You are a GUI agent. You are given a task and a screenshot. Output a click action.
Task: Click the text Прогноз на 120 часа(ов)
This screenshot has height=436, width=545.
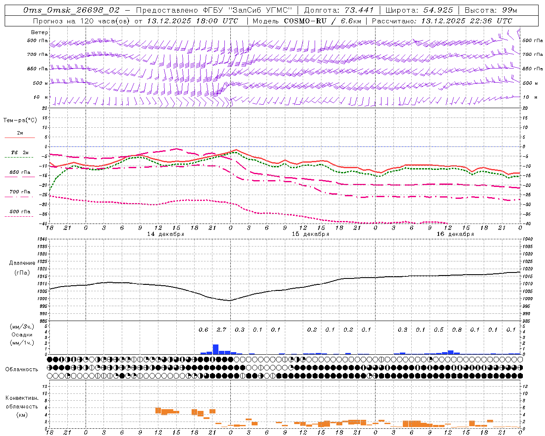point(82,21)
